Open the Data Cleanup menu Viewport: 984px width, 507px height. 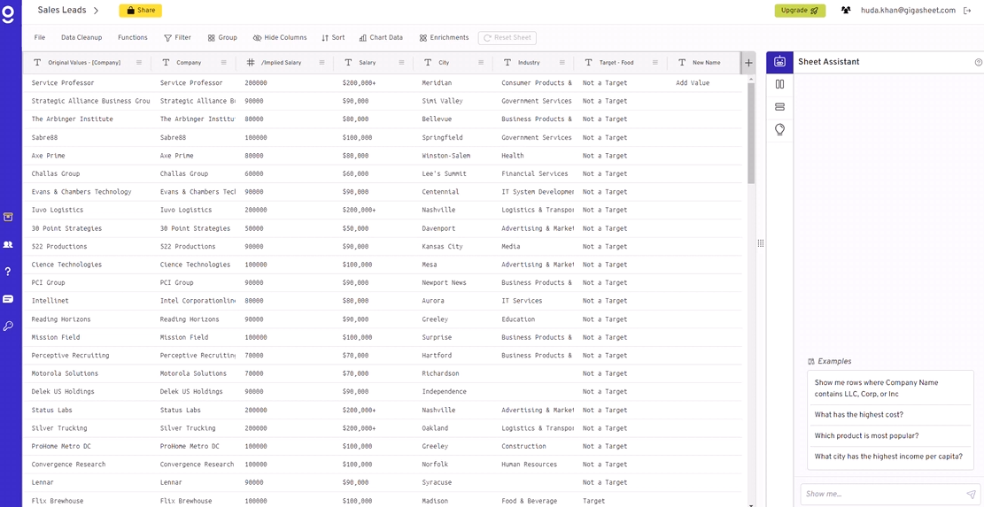81,37
